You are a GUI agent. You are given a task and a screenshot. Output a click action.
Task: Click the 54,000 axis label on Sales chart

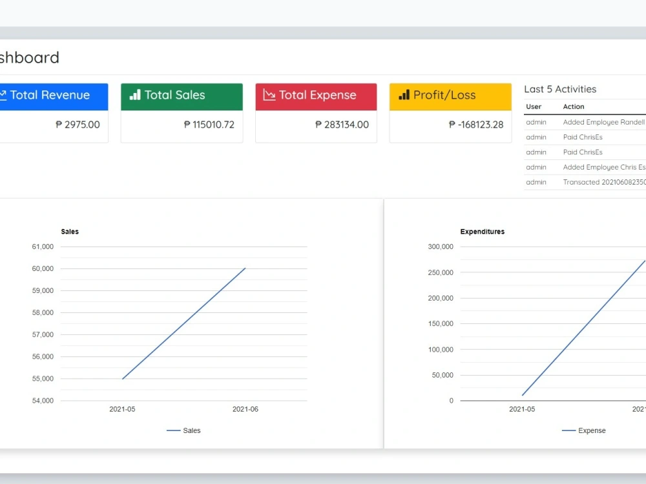coord(43,401)
